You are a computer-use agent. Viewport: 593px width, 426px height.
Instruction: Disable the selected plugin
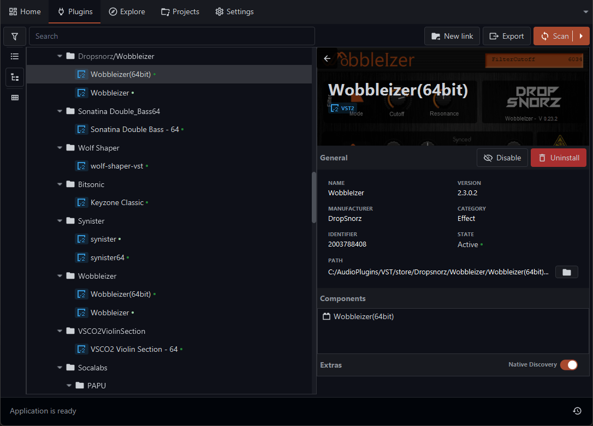point(502,158)
